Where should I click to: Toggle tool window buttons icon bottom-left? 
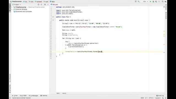pos(10,98)
